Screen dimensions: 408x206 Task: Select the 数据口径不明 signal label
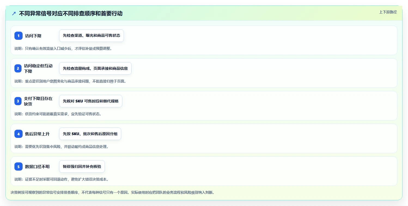(37, 166)
